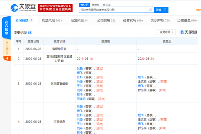The height and width of the screenshot is (134, 201).
Task: Click 其他董事信息 cell in row 3
Action: [59, 84]
